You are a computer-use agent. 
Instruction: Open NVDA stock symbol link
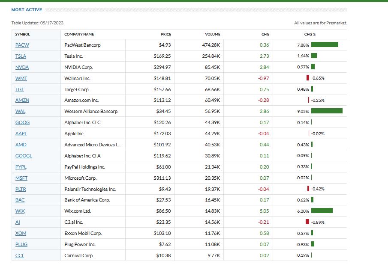click(x=22, y=67)
